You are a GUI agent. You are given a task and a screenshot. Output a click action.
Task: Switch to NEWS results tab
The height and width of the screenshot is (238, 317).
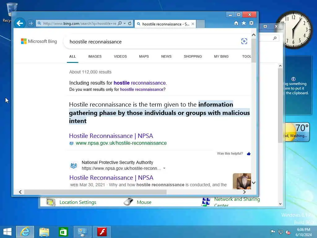pyautogui.click(x=166, y=56)
